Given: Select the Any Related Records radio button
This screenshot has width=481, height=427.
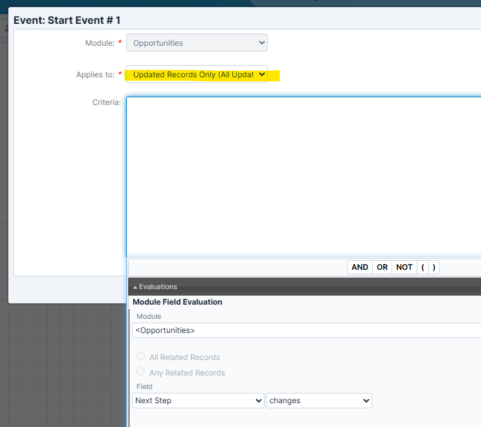Looking at the screenshot, I should pyautogui.click(x=141, y=372).
